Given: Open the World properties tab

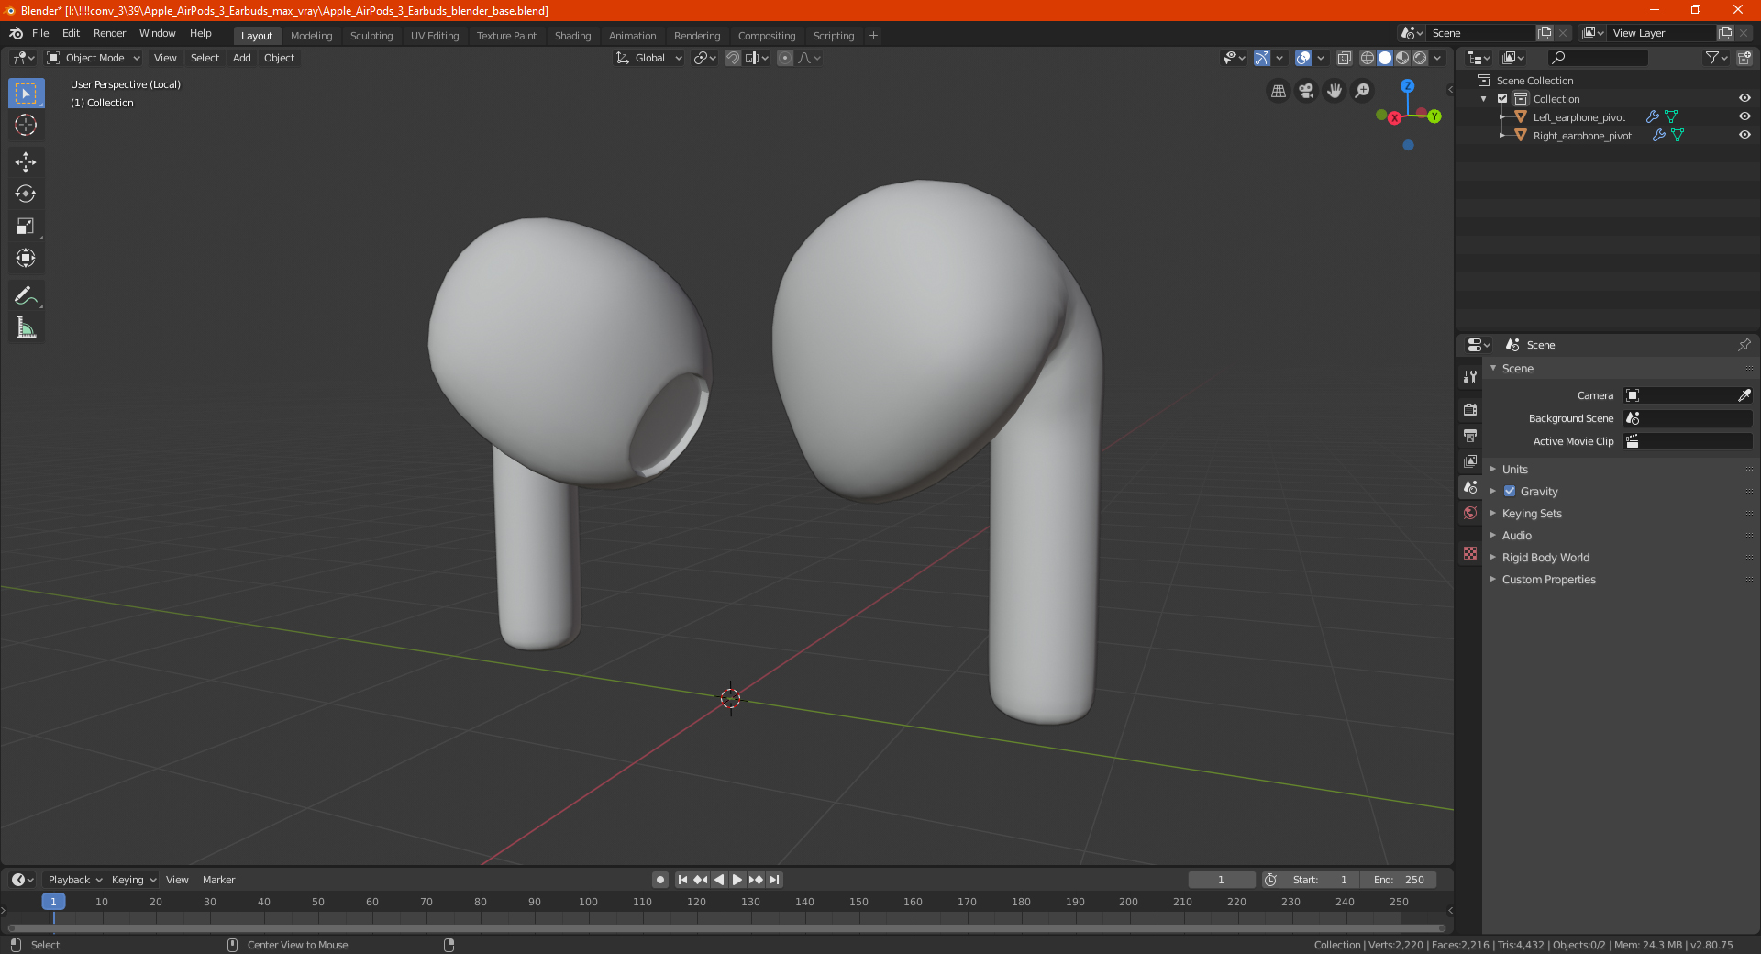Looking at the screenshot, I should click(1470, 513).
